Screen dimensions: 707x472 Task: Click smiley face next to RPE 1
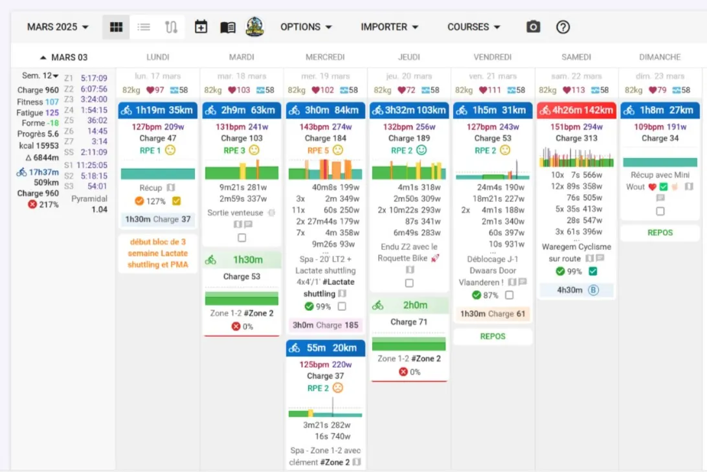(170, 150)
